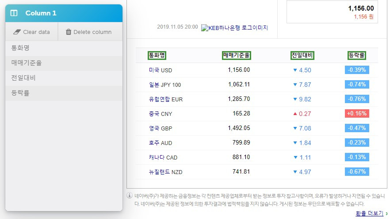Open the 중국 CNY currency link

(x=161, y=114)
